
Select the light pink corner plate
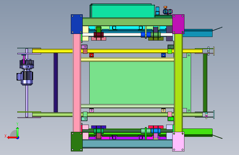tap(178, 141)
